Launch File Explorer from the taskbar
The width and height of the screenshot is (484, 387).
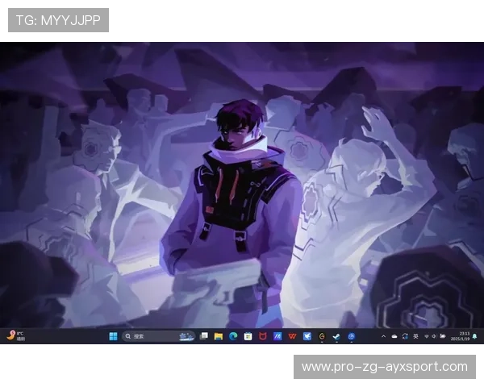click(x=219, y=336)
